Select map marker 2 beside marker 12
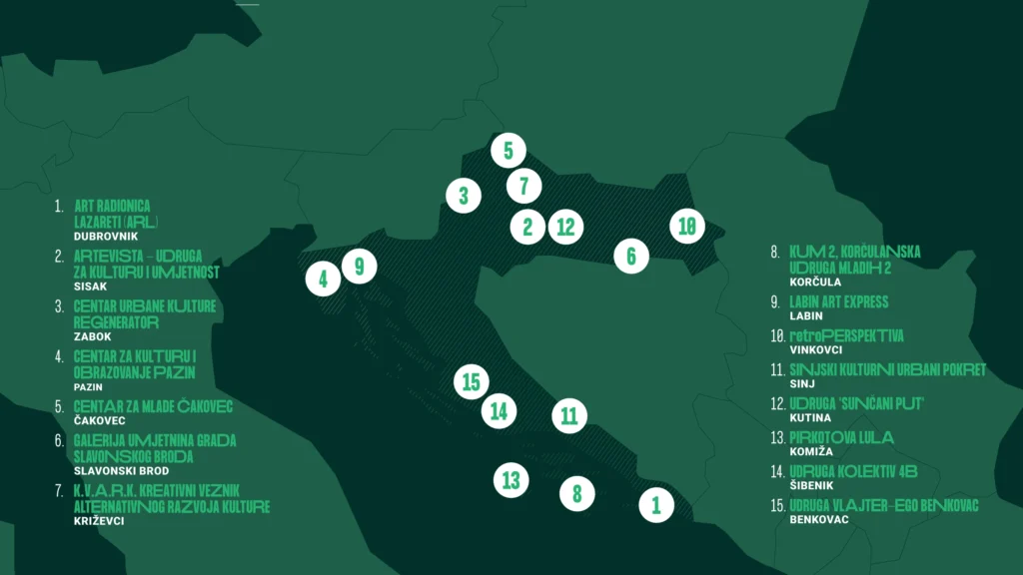This screenshot has height=575, width=1023. [x=527, y=227]
